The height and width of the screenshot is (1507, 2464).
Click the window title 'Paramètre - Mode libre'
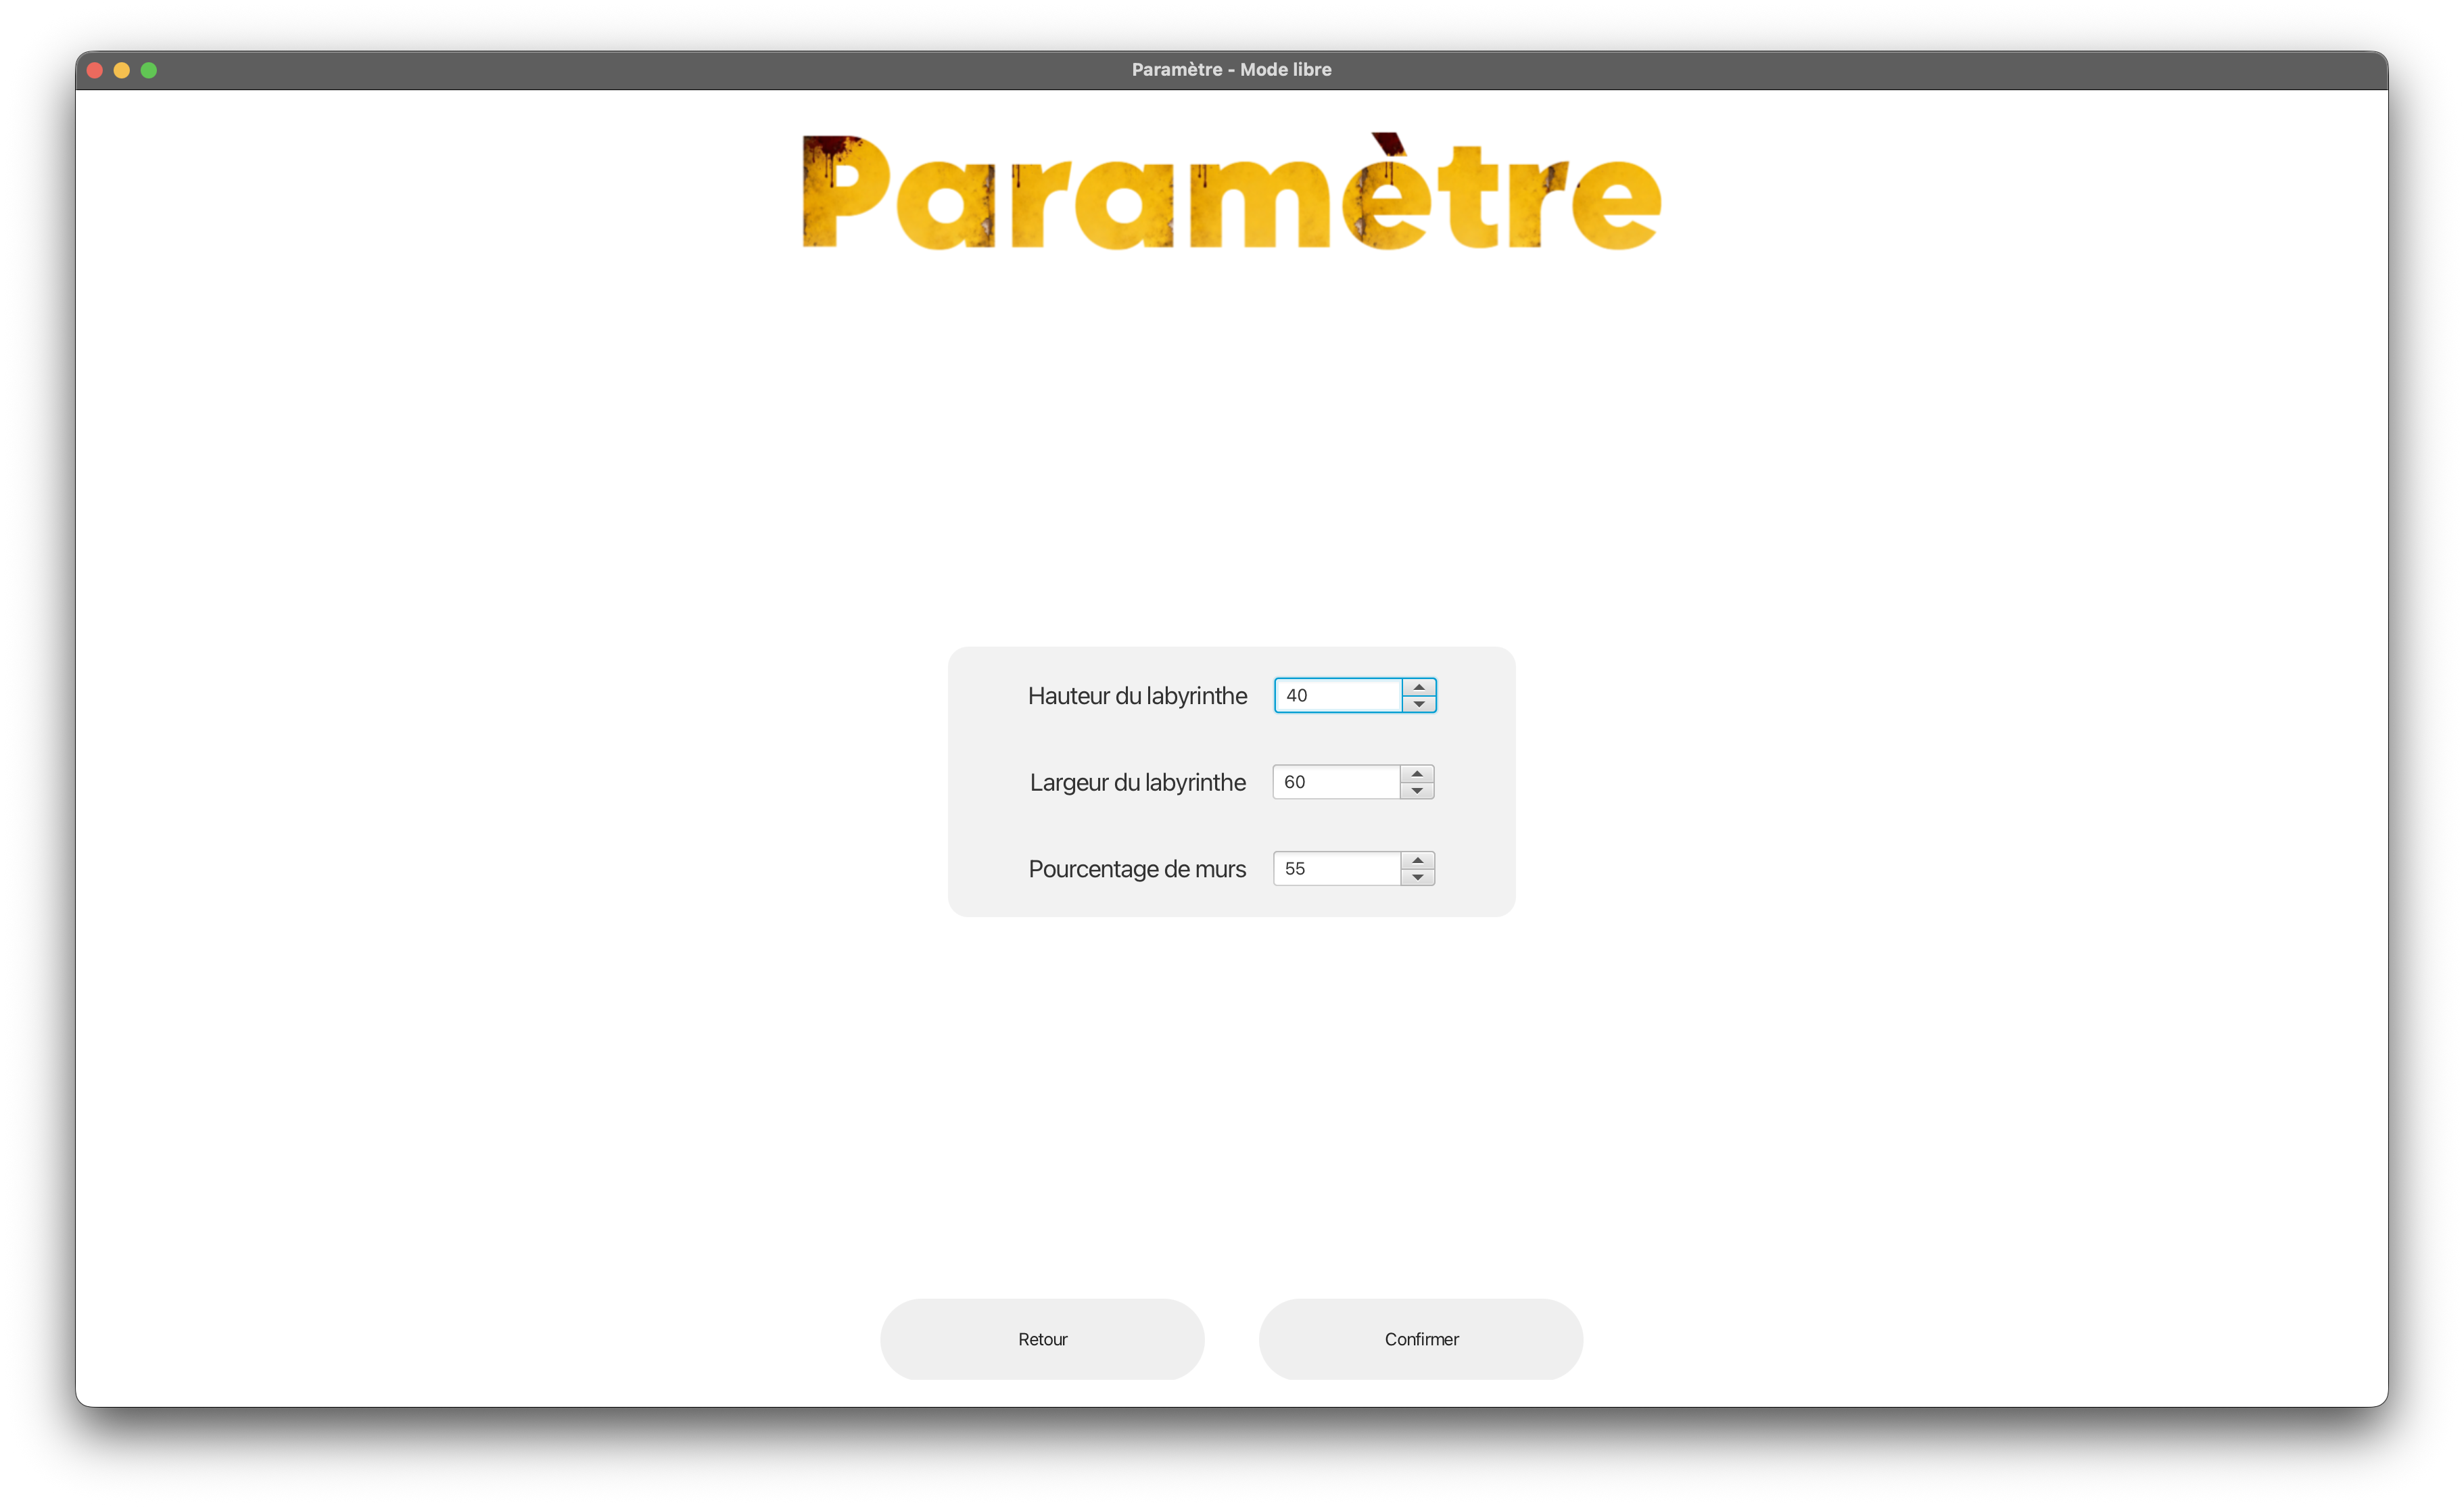1231,70
